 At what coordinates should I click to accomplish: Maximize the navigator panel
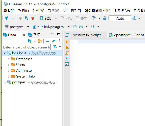tap(59, 34)
